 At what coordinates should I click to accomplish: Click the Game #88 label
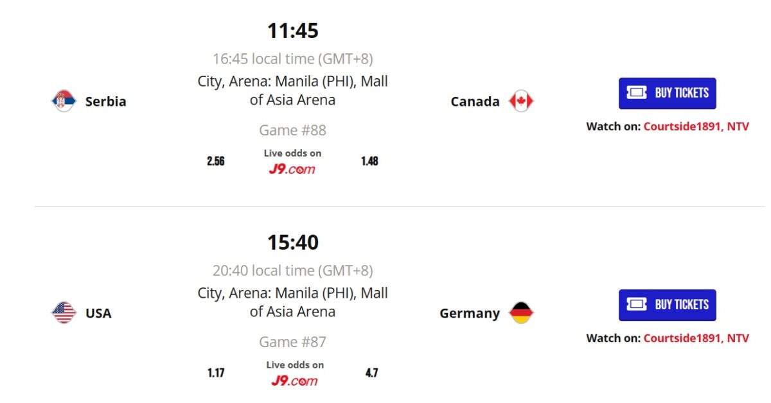click(292, 130)
